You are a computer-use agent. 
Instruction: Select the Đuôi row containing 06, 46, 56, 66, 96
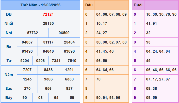[161, 70]
